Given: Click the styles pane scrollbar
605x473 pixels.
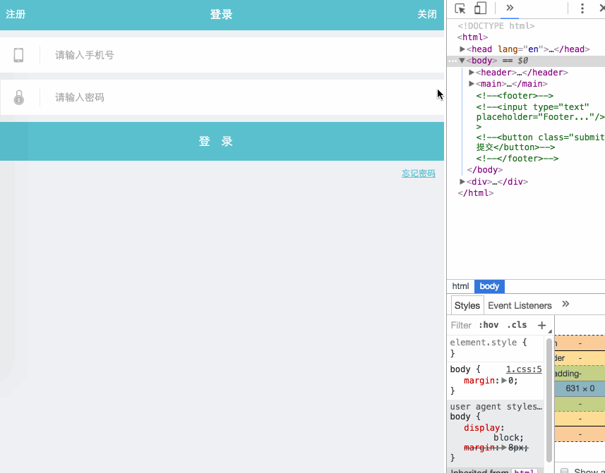Looking at the screenshot, I should coord(549,400).
